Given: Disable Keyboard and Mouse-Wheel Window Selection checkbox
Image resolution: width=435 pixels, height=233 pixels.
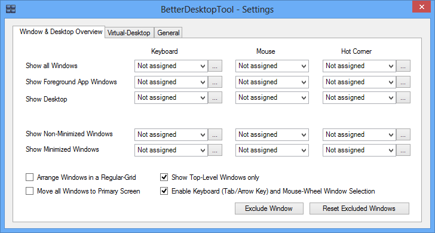Looking at the screenshot, I should pyautogui.click(x=164, y=191).
